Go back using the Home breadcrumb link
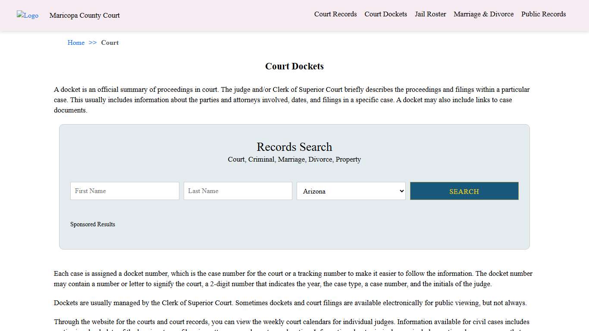The width and height of the screenshot is (589, 331). tap(76, 43)
